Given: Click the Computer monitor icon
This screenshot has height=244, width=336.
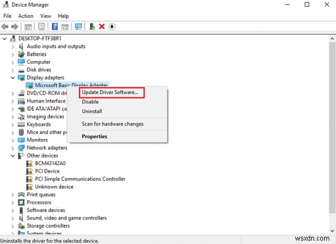Looking at the screenshot, I should pos(21,62).
